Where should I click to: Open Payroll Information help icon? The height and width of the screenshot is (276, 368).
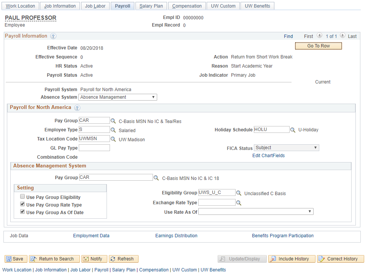coord(53,36)
